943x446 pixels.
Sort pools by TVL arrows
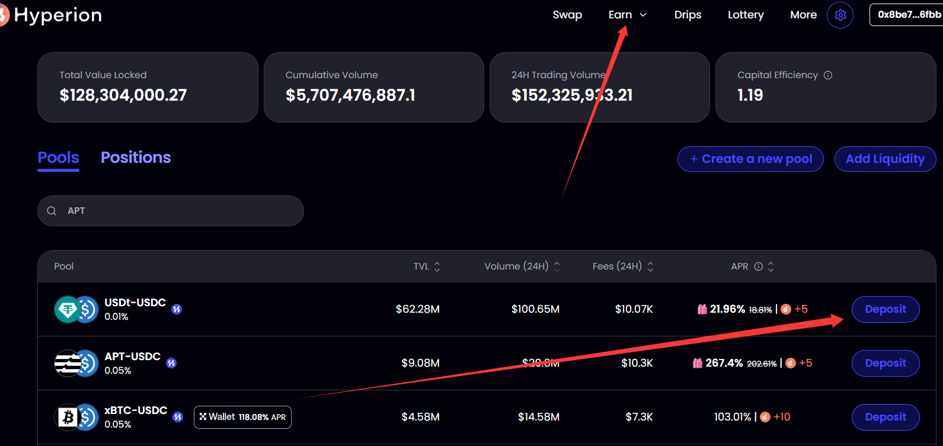[437, 267]
